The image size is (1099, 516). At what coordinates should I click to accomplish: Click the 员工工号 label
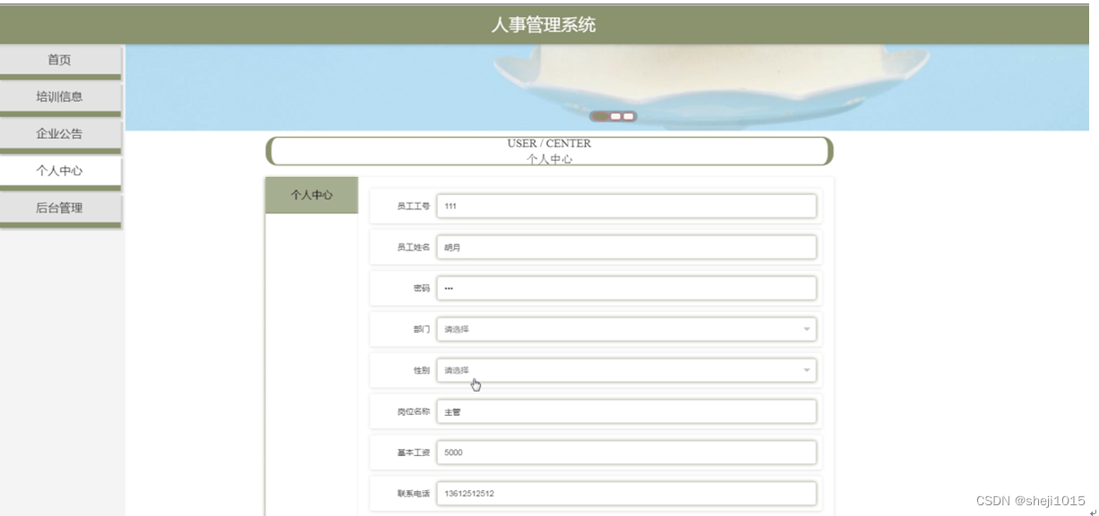tap(414, 206)
